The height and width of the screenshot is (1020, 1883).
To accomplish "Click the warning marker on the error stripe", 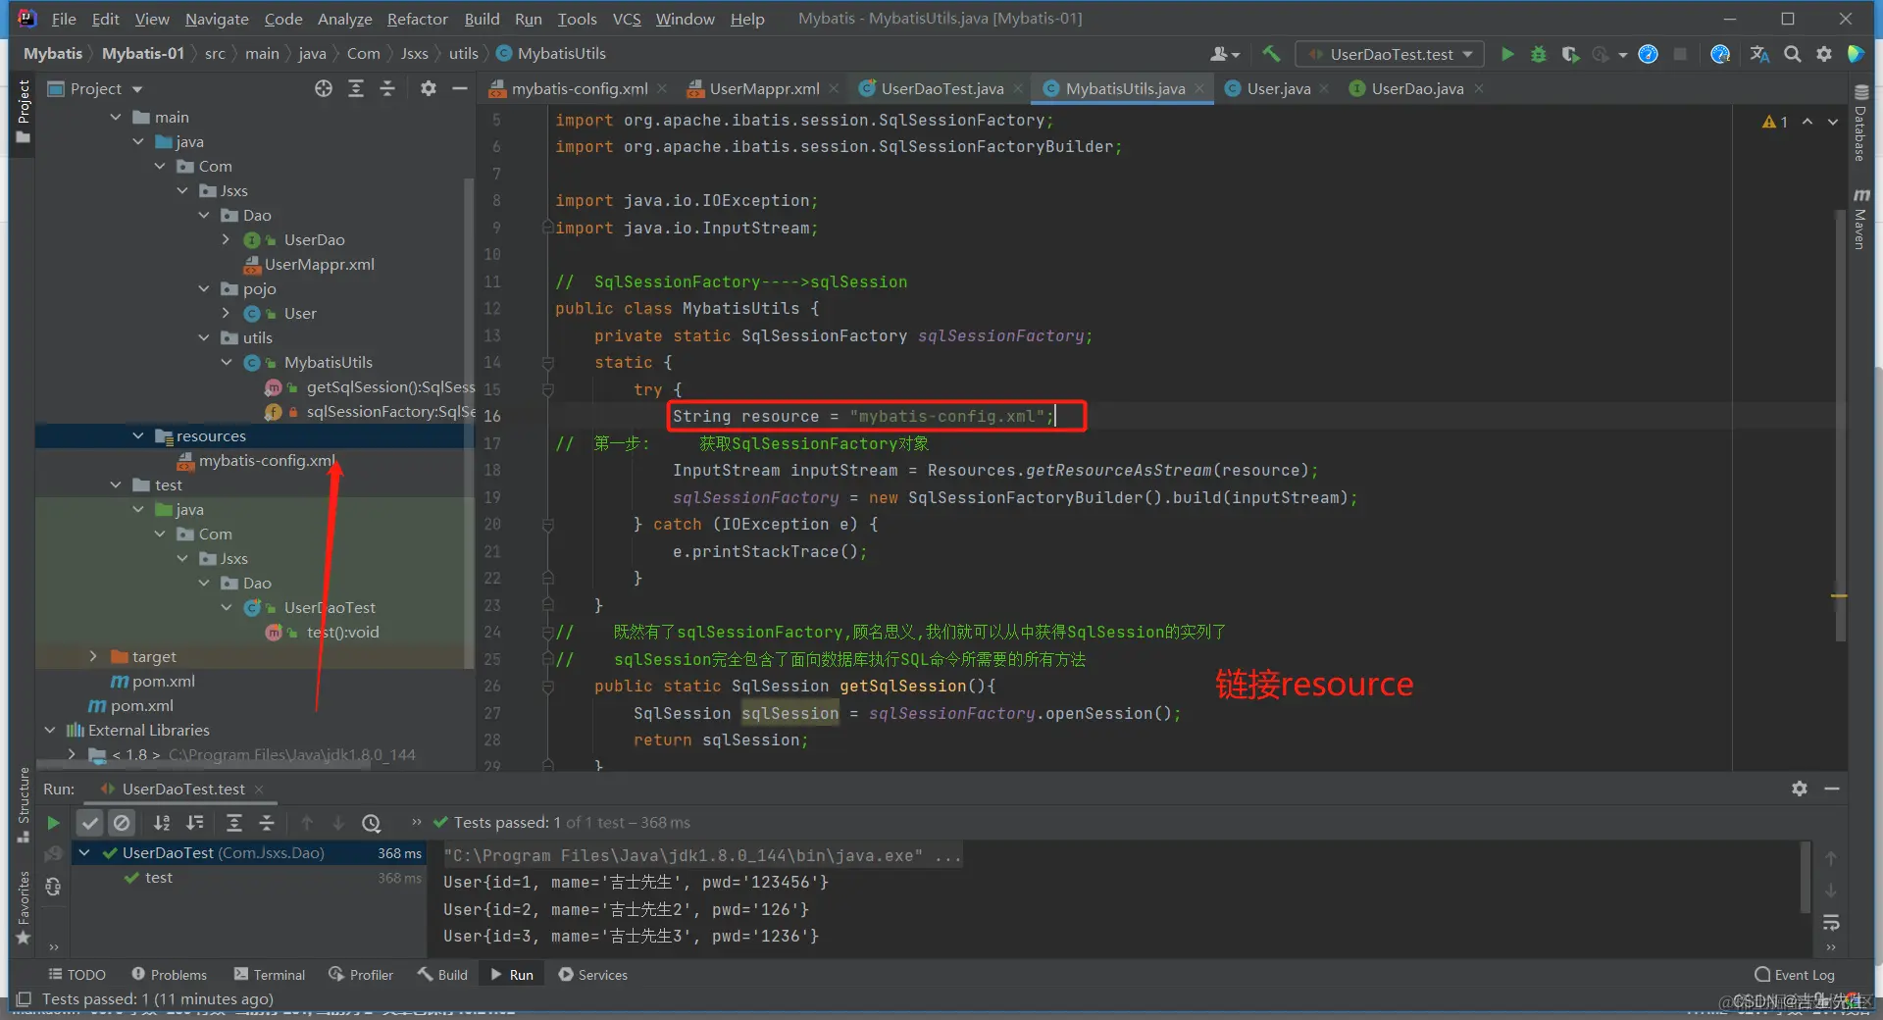I will coord(1839,595).
